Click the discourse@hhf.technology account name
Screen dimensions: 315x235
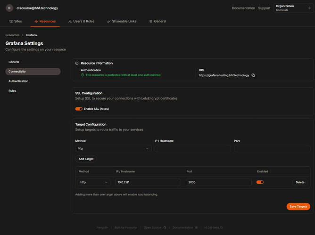click(x=37, y=8)
